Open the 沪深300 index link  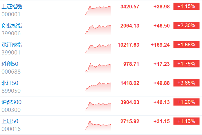pyautogui.click(x=12, y=102)
